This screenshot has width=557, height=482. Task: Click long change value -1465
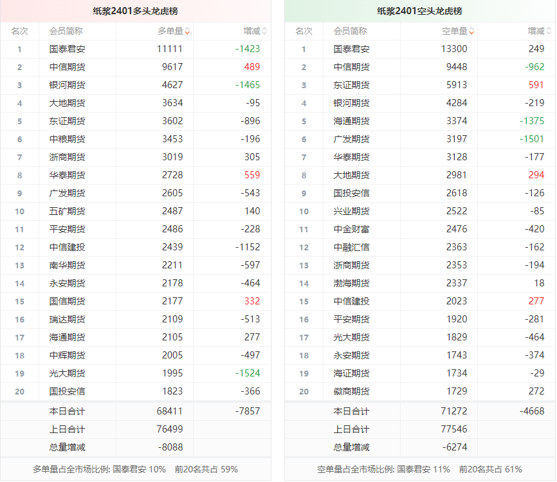248,85
